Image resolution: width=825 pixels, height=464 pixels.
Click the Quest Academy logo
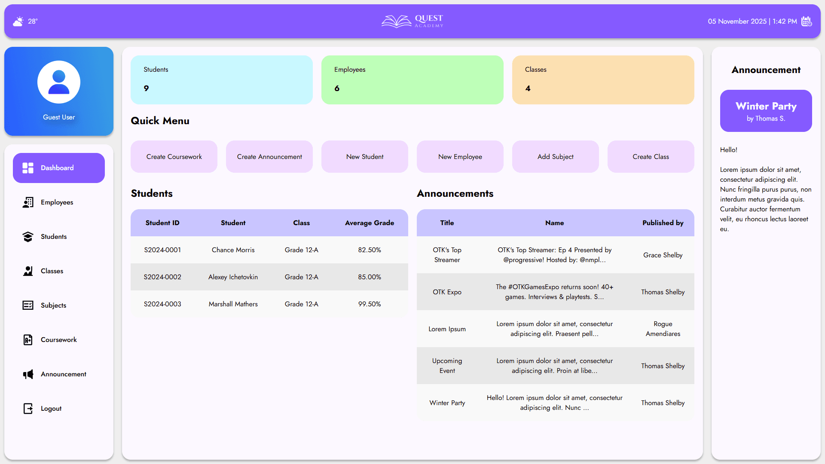(x=412, y=21)
